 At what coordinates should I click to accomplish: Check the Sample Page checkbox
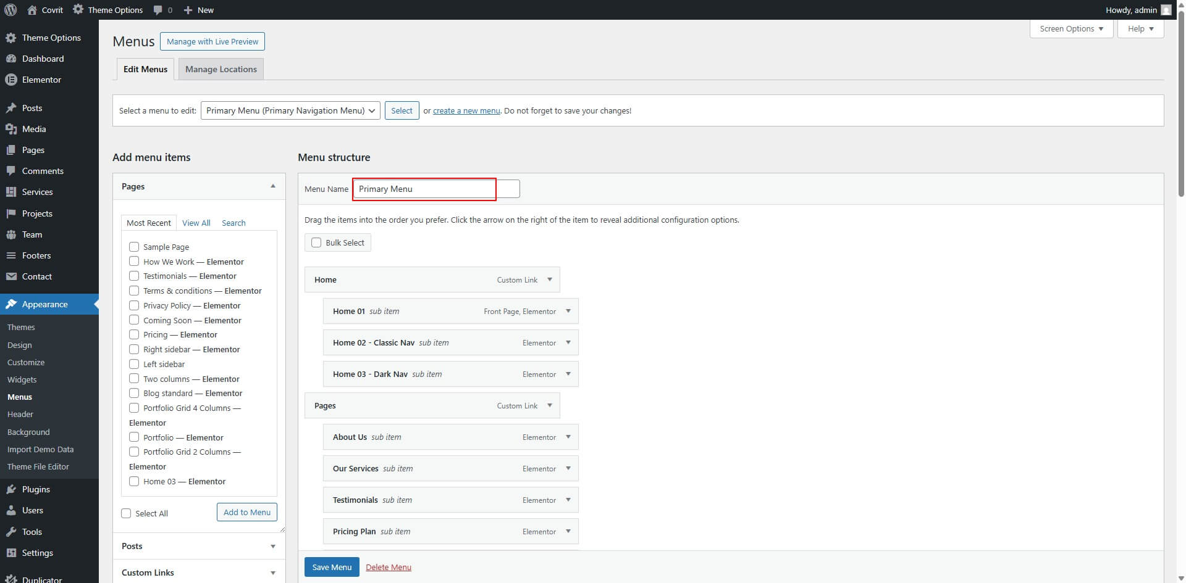[x=134, y=247]
